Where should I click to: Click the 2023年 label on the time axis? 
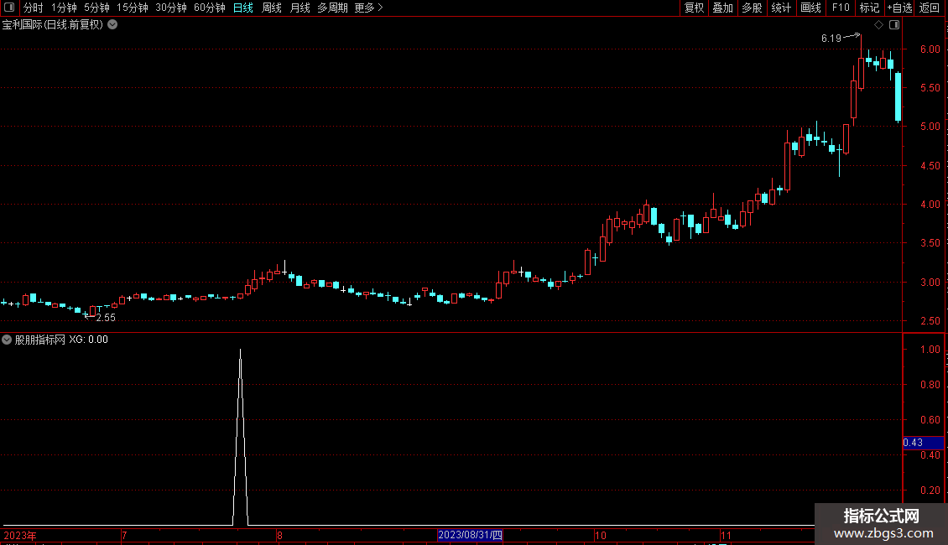pyautogui.click(x=20, y=535)
